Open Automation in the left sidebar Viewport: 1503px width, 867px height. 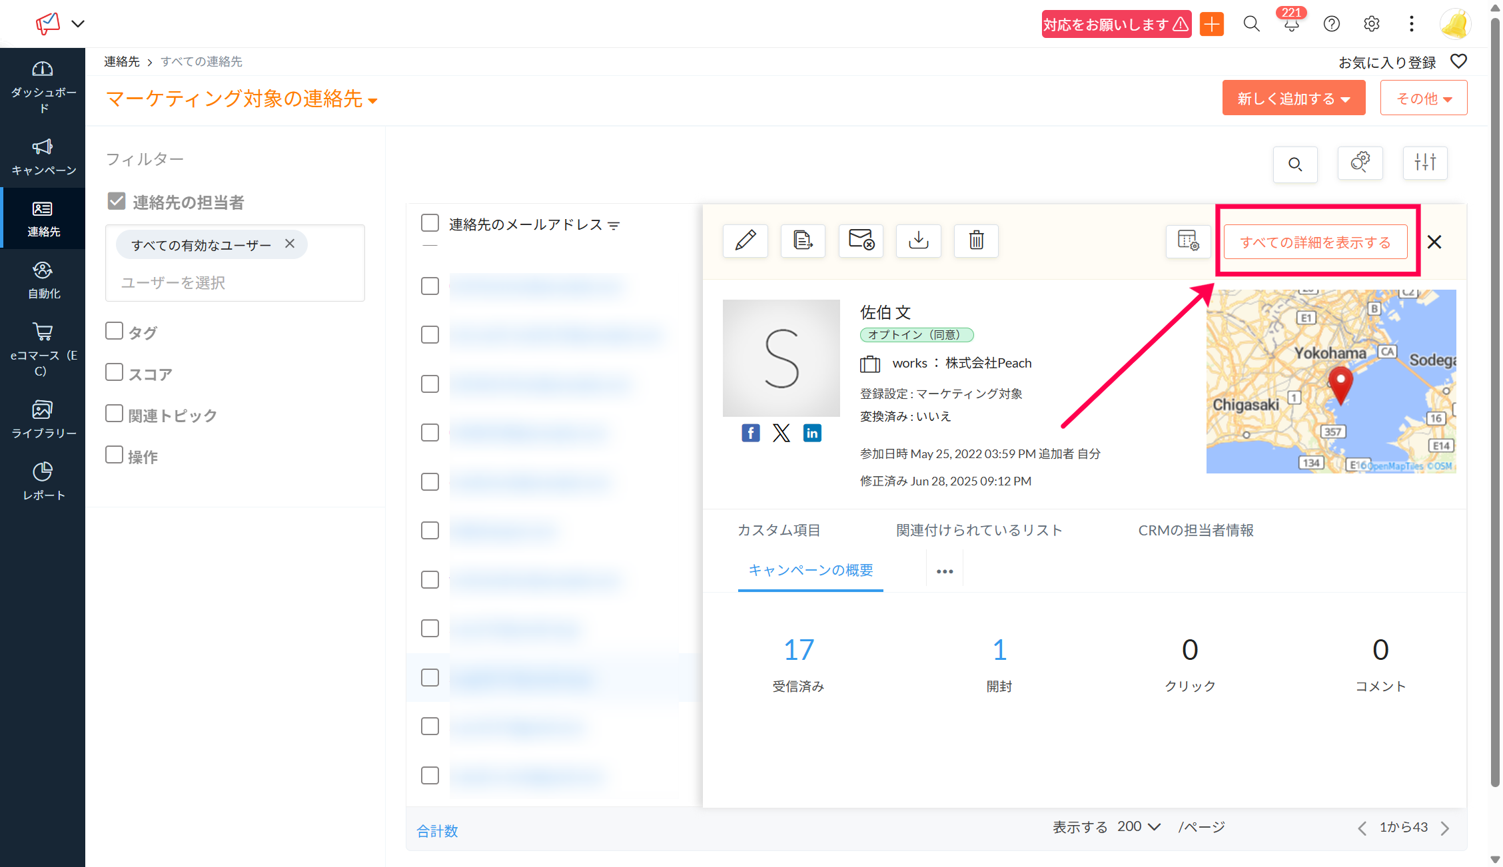point(43,280)
